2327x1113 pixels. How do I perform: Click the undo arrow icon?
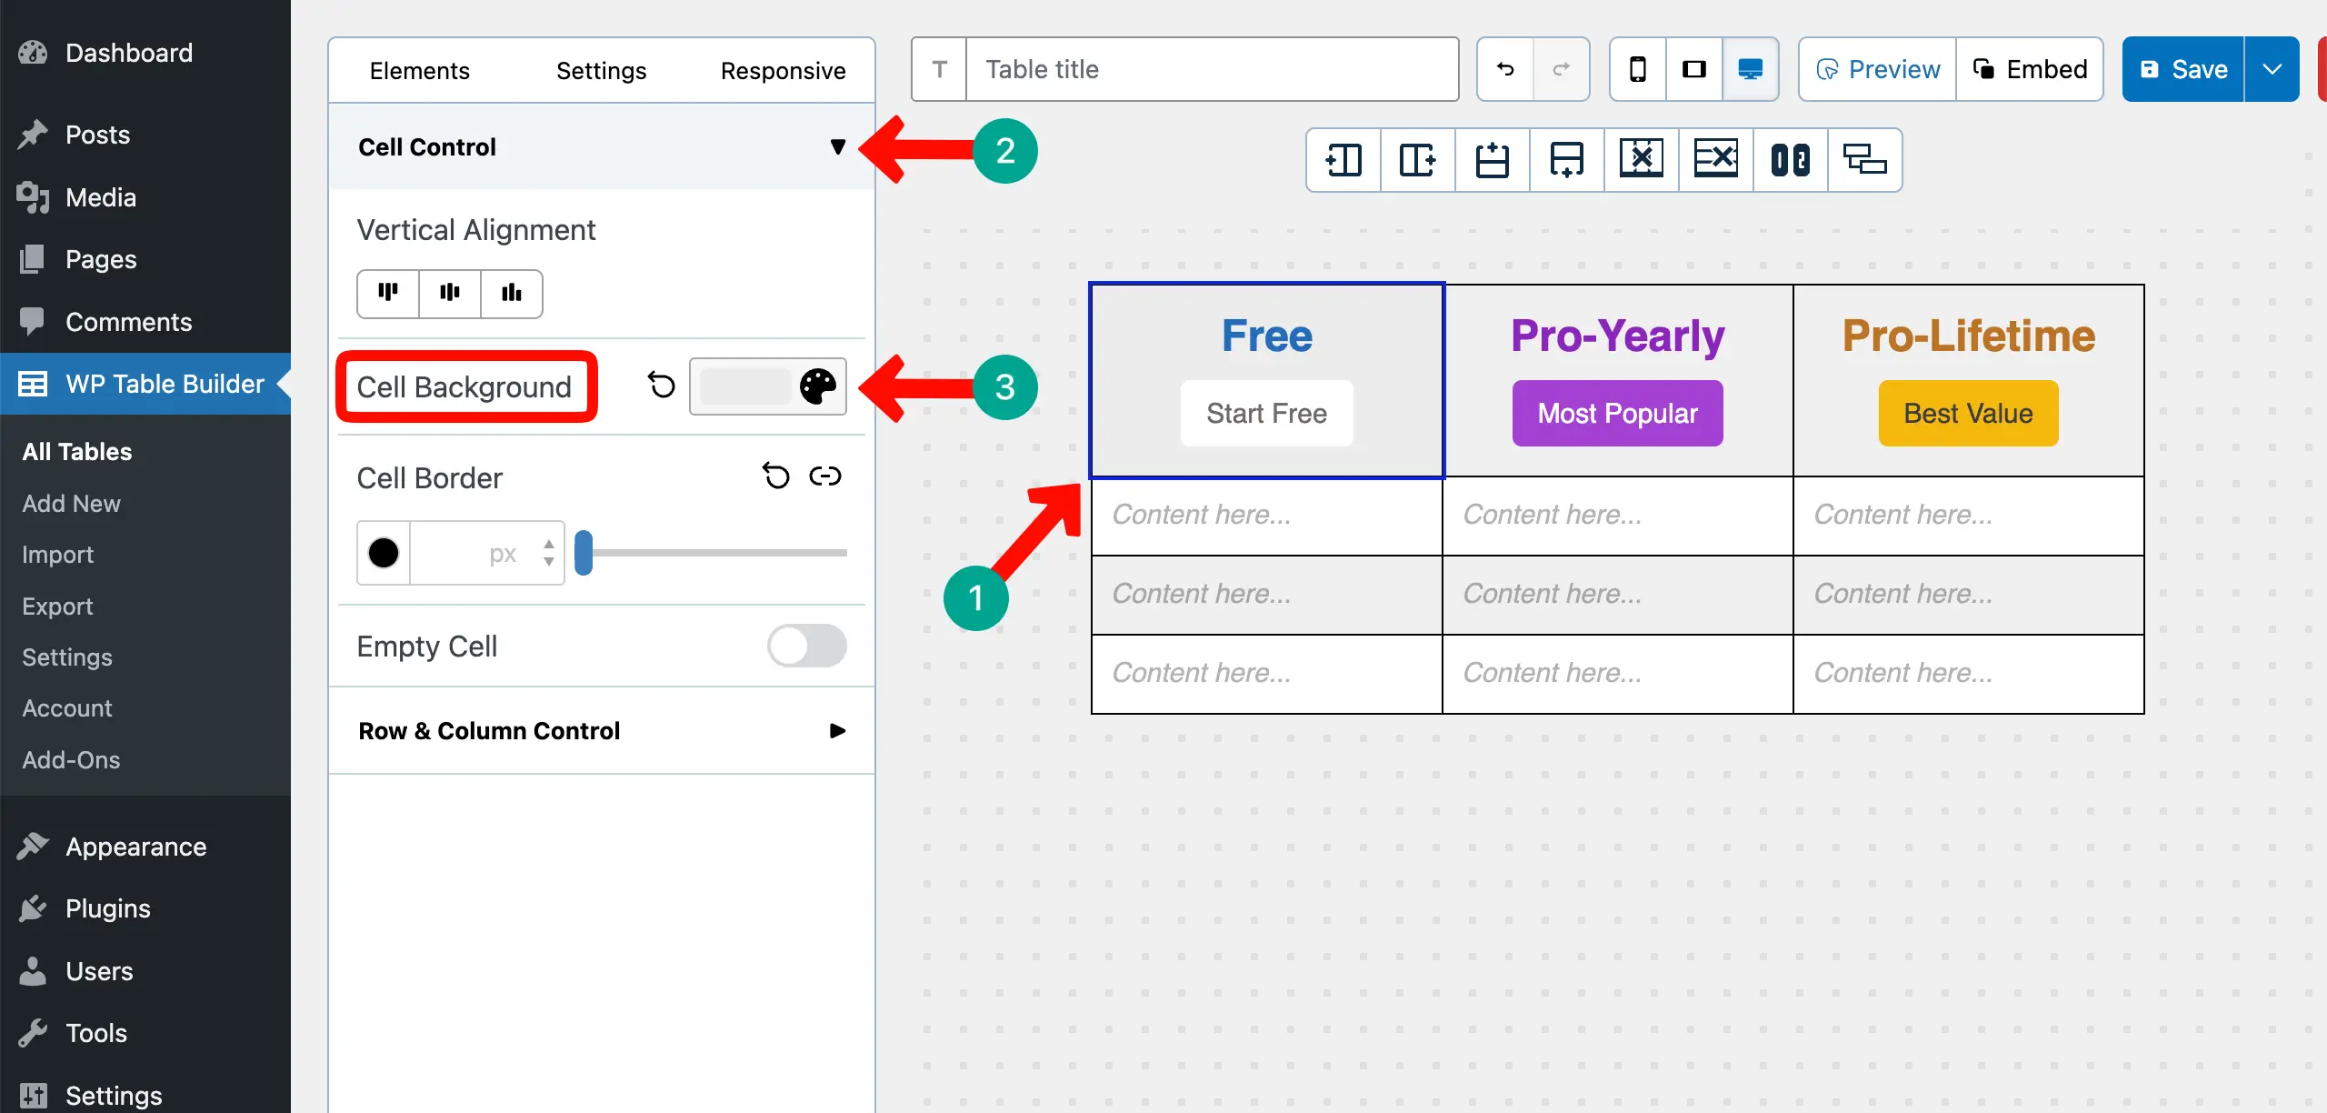[1505, 69]
